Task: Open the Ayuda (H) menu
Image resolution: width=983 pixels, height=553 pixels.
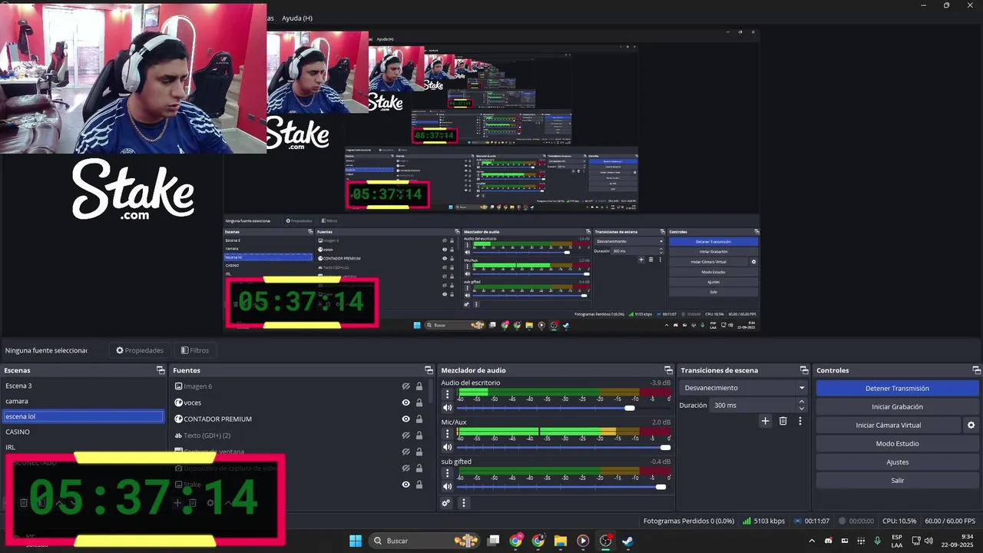Action: click(x=297, y=18)
